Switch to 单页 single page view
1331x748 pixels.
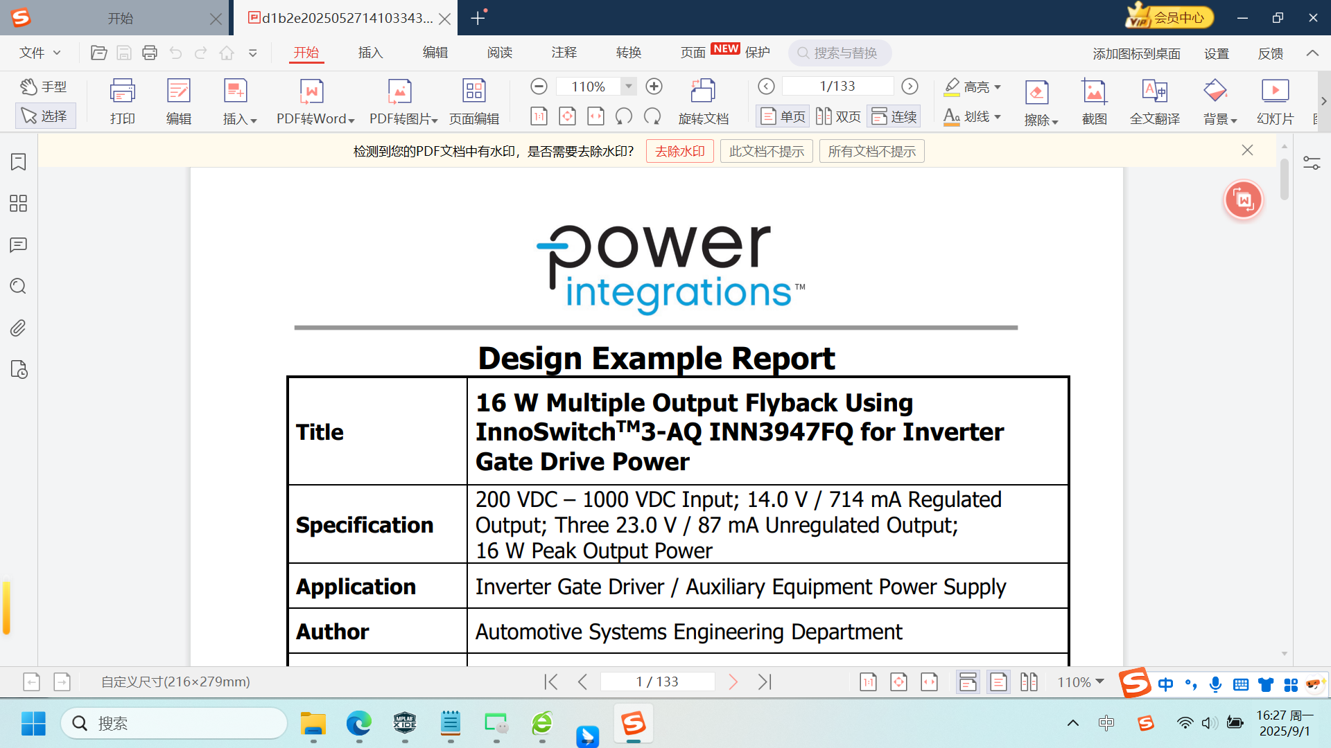pyautogui.click(x=783, y=116)
